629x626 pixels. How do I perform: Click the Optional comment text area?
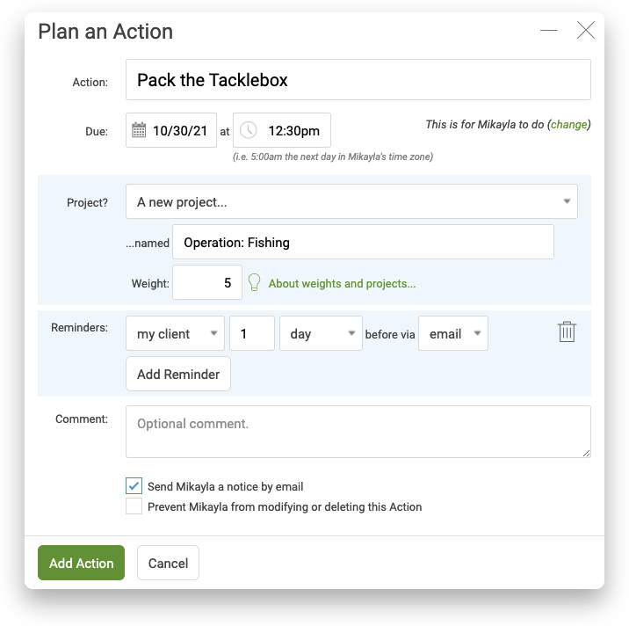(x=358, y=432)
